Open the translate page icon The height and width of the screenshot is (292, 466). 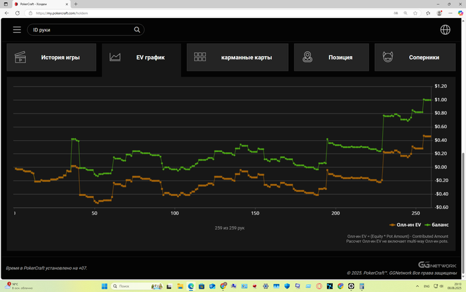point(395,13)
